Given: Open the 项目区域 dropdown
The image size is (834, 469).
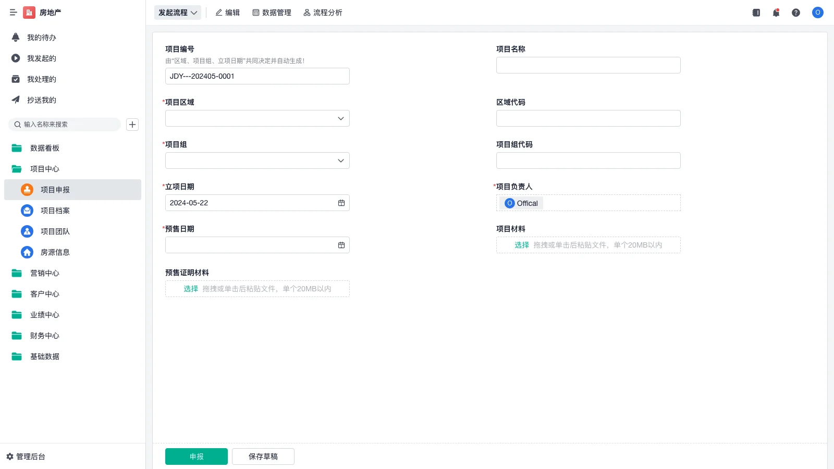Looking at the screenshot, I should click(x=257, y=118).
